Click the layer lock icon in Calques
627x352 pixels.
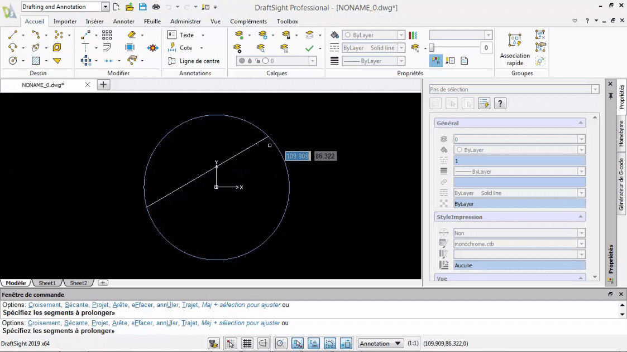click(286, 35)
